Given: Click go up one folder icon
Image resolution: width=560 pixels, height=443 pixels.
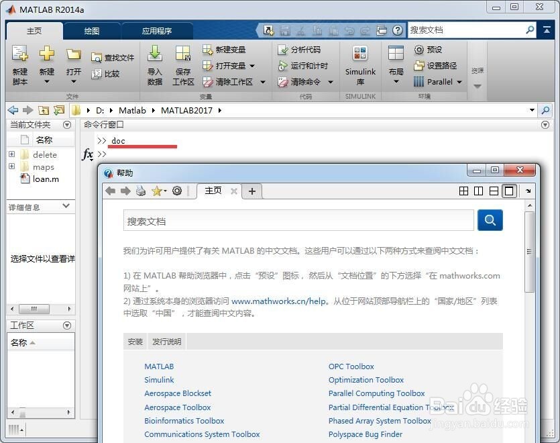Looking at the screenshot, I should (43, 111).
